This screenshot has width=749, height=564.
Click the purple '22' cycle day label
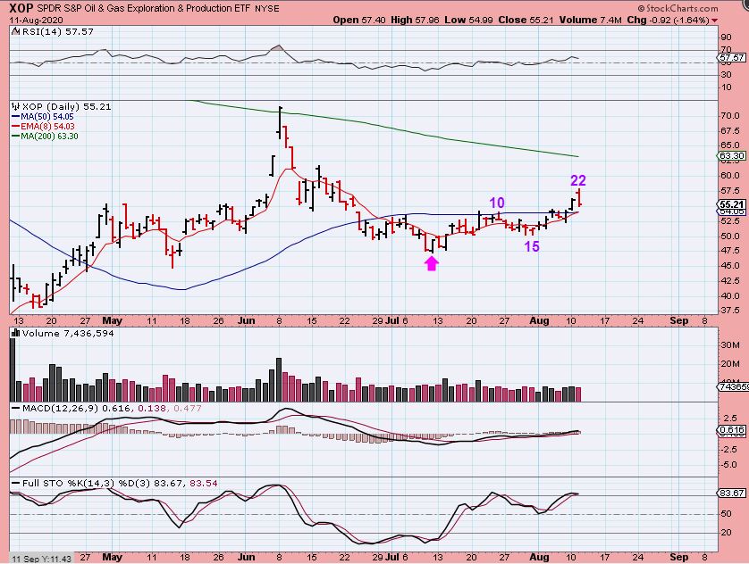pos(578,180)
